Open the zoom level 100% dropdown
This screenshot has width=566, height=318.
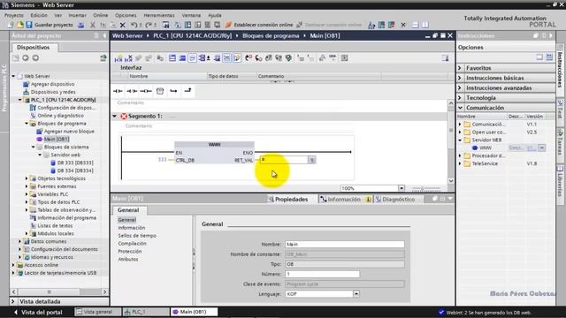[x=401, y=188]
